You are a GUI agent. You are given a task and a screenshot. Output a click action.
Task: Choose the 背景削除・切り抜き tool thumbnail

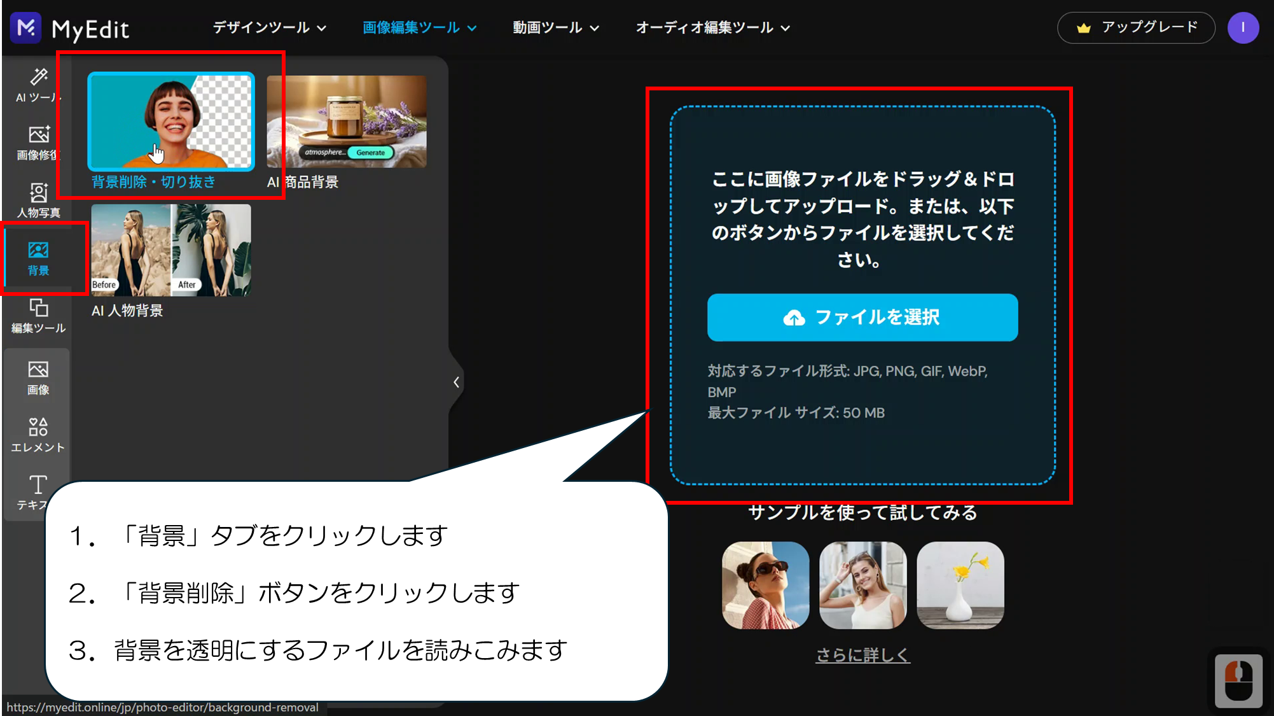tap(171, 122)
